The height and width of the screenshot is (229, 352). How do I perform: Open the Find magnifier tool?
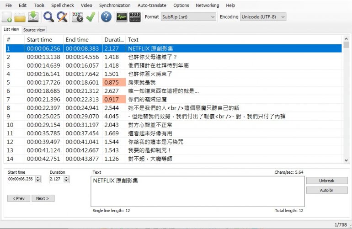(48, 17)
